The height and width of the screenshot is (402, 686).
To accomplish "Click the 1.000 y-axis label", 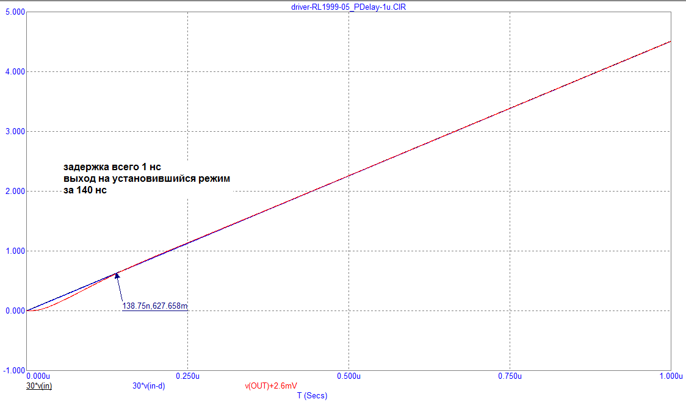I will click(x=15, y=251).
